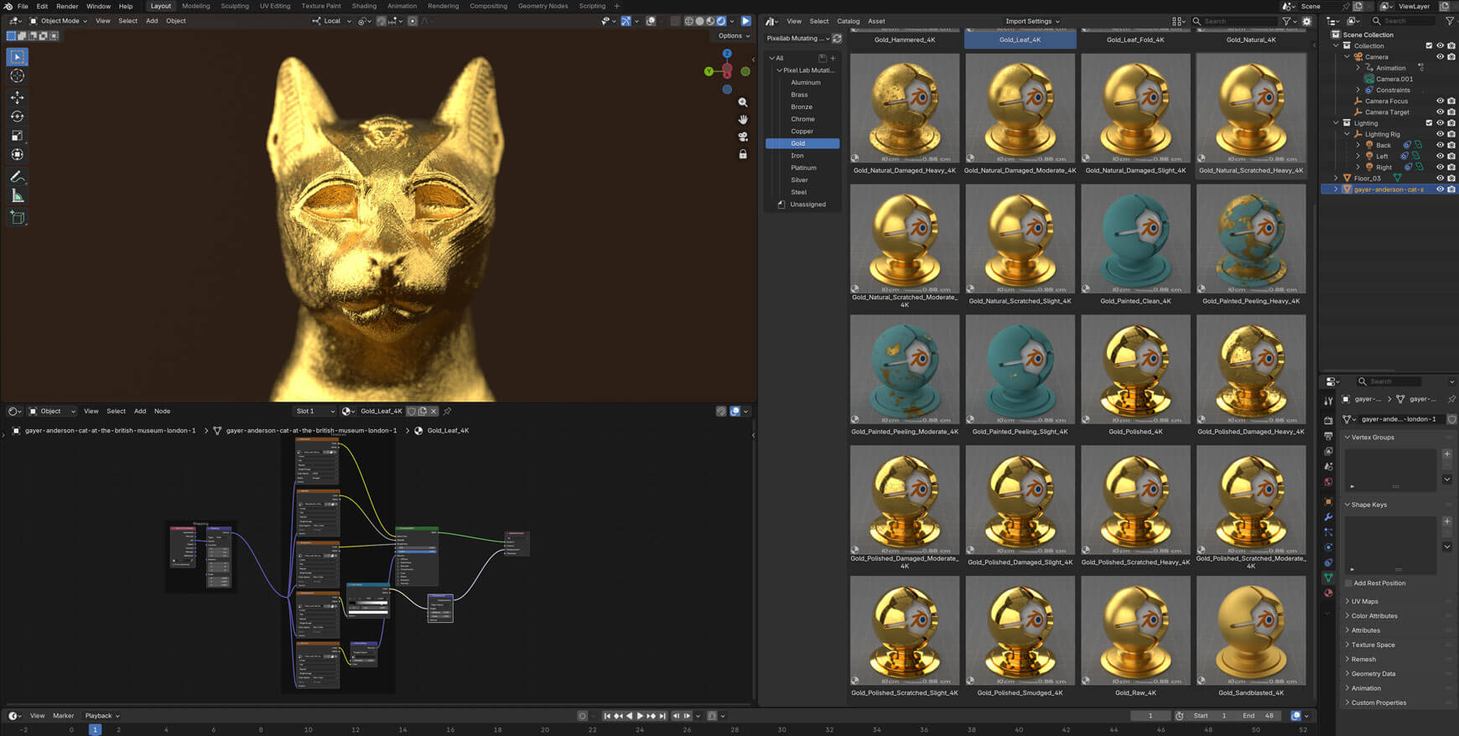Enable the Add Rest Position checkbox
Viewport: 1459px width, 736px height.
coord(1348,583)
